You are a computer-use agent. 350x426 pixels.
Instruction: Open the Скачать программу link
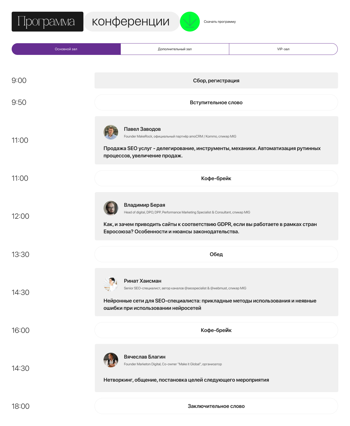[220, 22]
